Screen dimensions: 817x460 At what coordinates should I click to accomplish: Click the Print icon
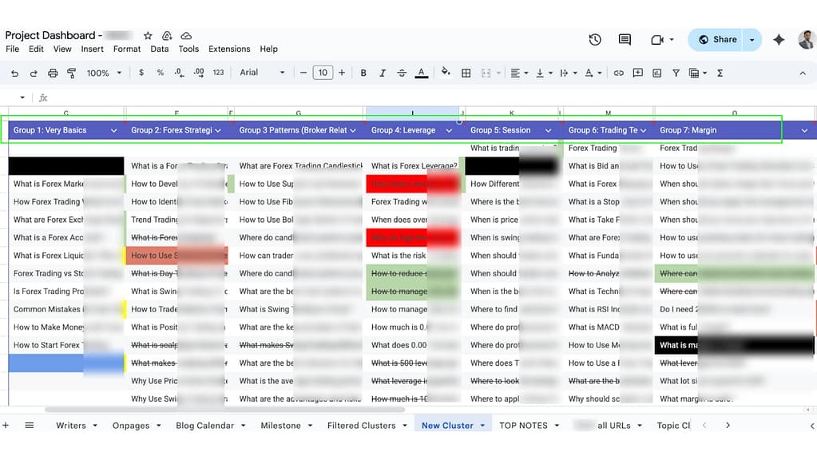tap(53, 73)
